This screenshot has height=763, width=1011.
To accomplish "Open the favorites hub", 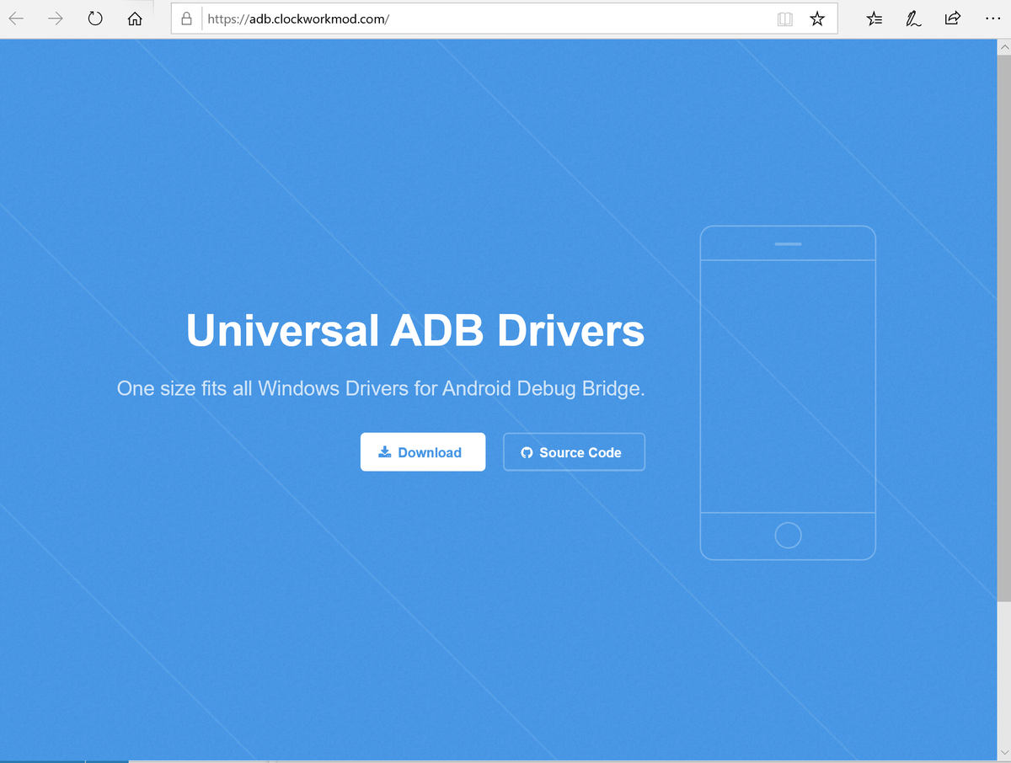I will [x=875, y=19].
